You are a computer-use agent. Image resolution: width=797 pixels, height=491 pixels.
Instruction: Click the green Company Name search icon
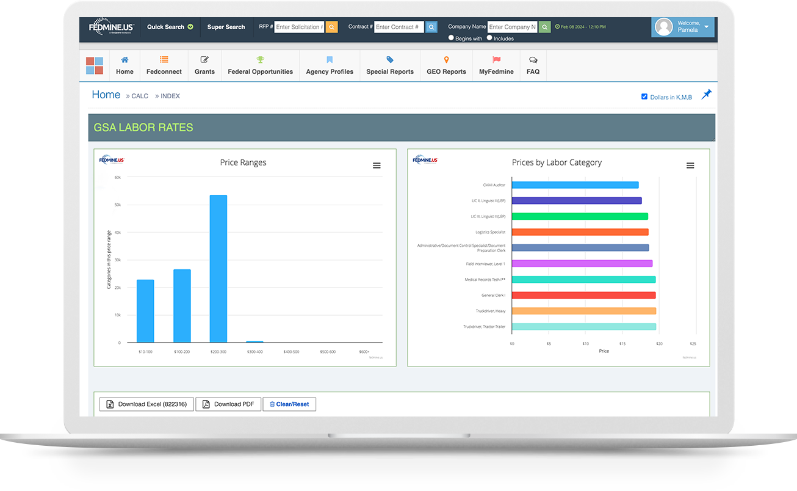click(x=544, y=27)
